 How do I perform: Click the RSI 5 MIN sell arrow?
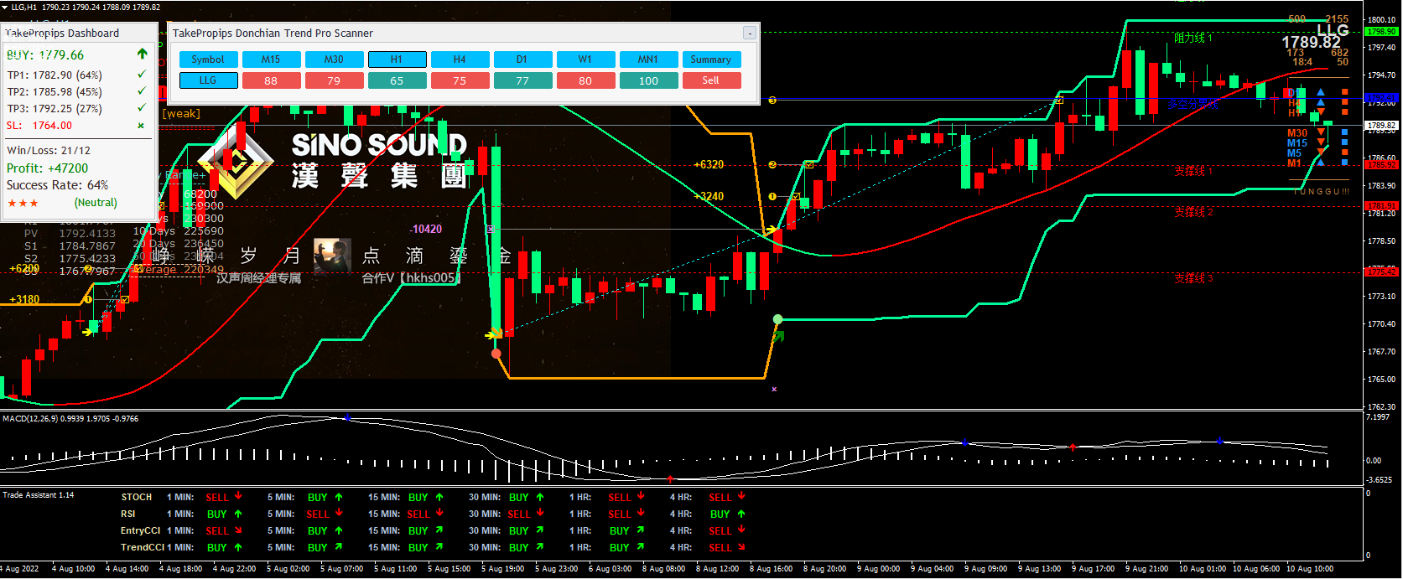tap(339, 513)
